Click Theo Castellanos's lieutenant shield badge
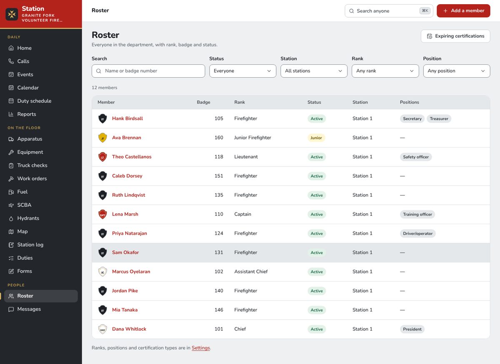This screenshot has height=364, width=500. (102, 157)
